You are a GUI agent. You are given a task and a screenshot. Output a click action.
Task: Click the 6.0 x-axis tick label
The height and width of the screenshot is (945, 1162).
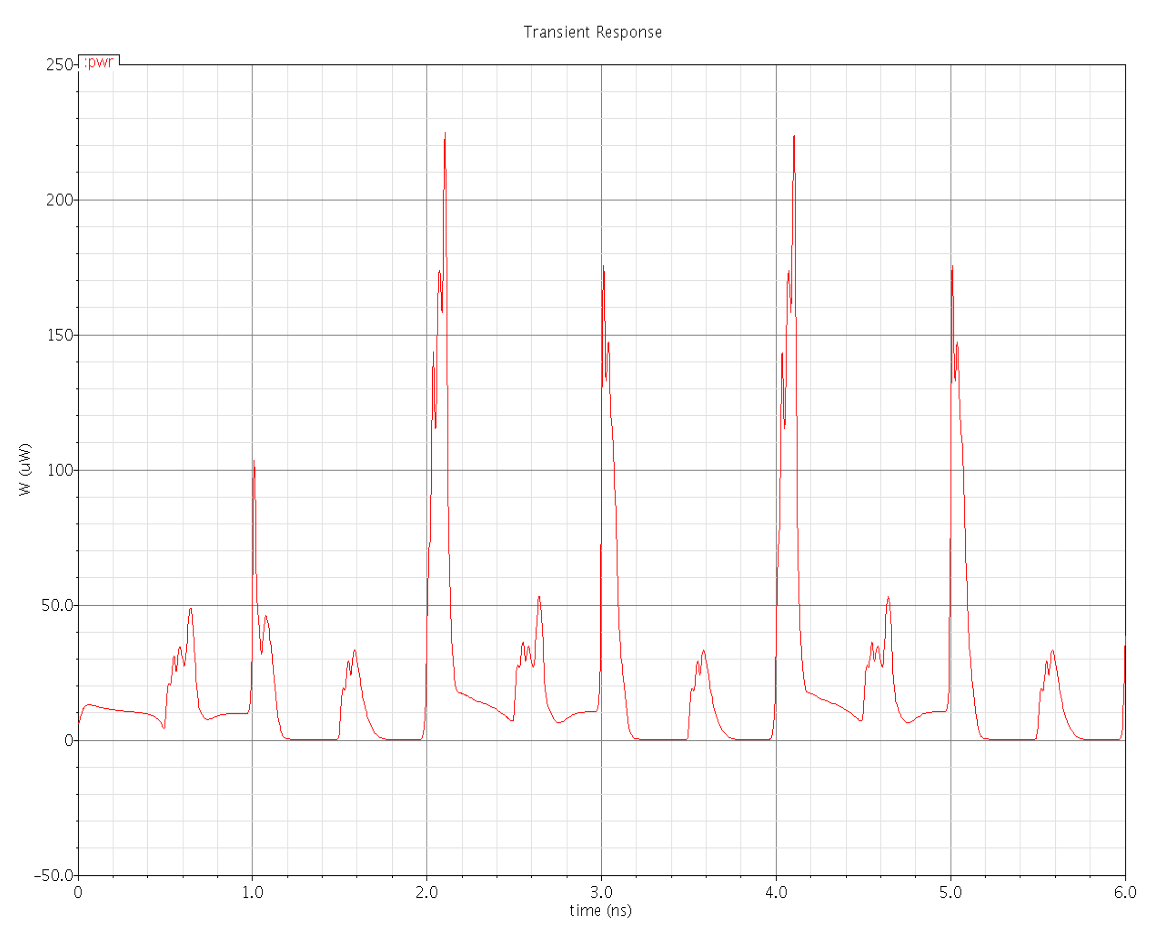(x=1125, y=893)
